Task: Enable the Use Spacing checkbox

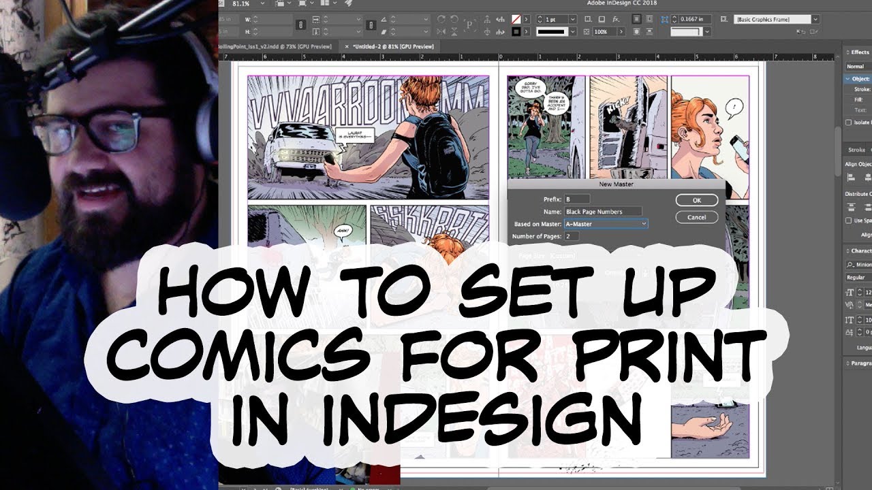Action: [x=848, y=220]
